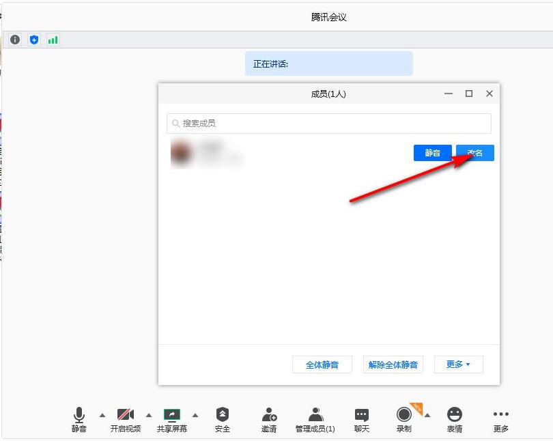Mute the microphone in the toolbar
This screenshot has height=441, width=553.
(x=79, y=420)
